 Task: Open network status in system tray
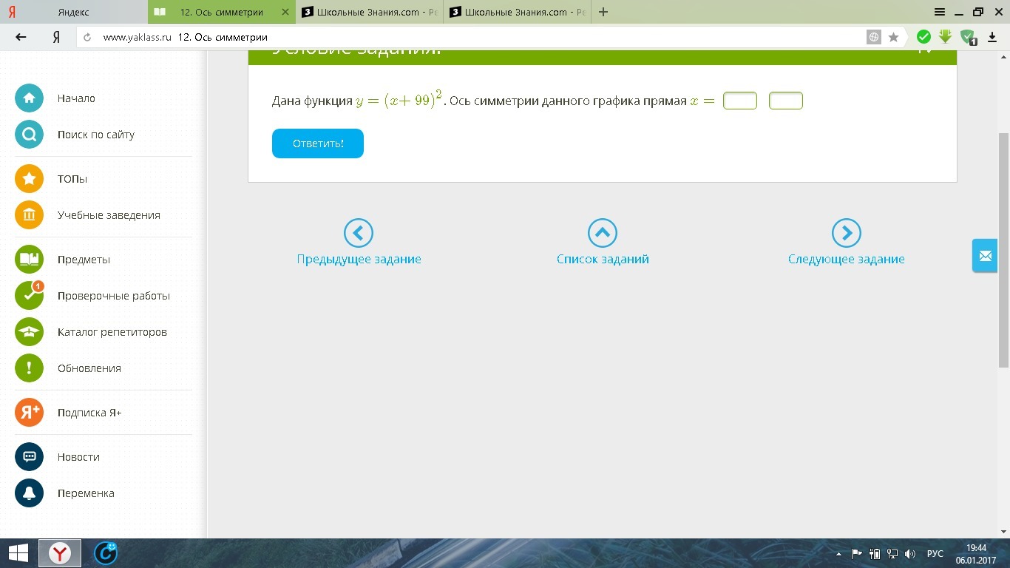click(892, 553)
